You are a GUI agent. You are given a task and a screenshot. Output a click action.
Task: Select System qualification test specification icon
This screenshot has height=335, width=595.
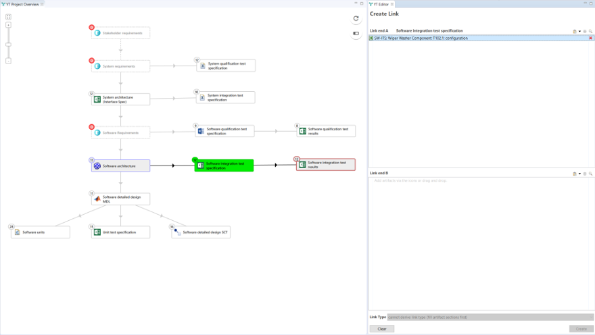coord(203,66)
